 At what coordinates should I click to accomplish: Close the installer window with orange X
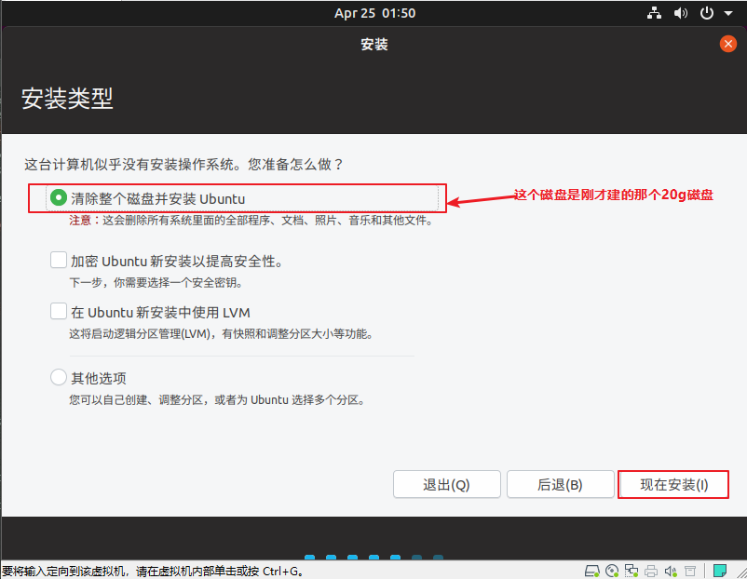[x=728, y=45]
